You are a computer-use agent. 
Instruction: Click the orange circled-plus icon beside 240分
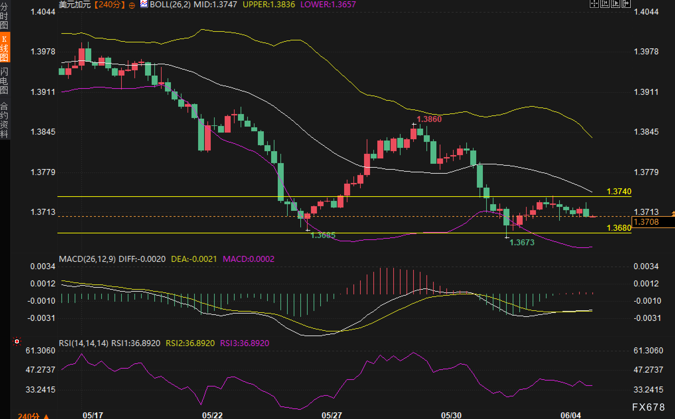[132, 5]
